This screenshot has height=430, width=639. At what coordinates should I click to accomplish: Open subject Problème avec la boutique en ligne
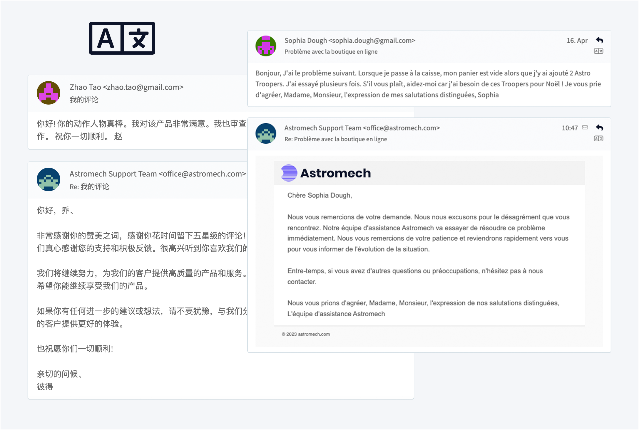pyautogui.click(x=331, y=52)
